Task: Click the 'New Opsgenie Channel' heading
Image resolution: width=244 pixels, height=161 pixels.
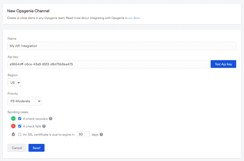Action: pos(28,11)
